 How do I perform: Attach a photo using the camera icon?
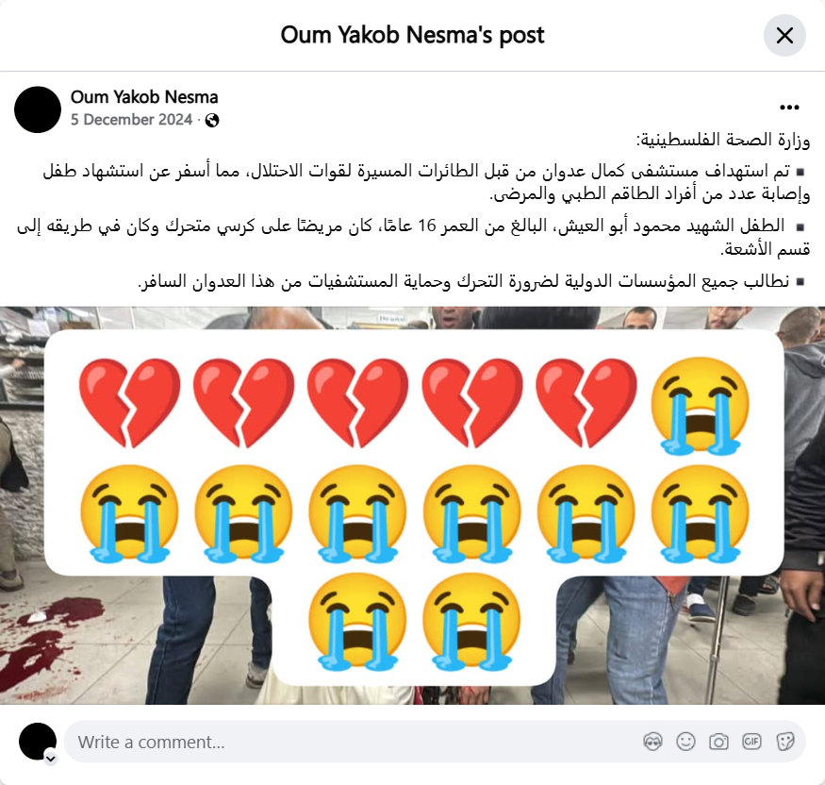(x=718, y=742)
